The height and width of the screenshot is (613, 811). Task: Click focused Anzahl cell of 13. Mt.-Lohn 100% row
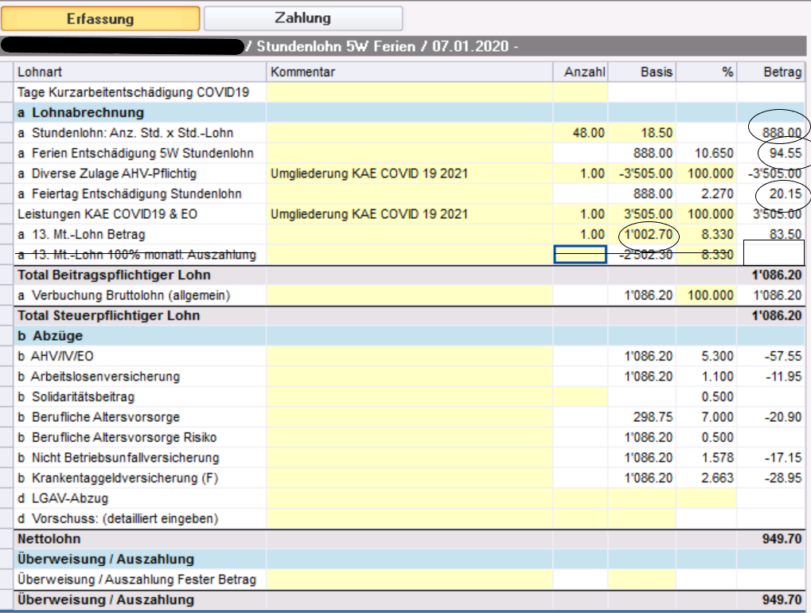pyautogui.click(x=580, y=255)
